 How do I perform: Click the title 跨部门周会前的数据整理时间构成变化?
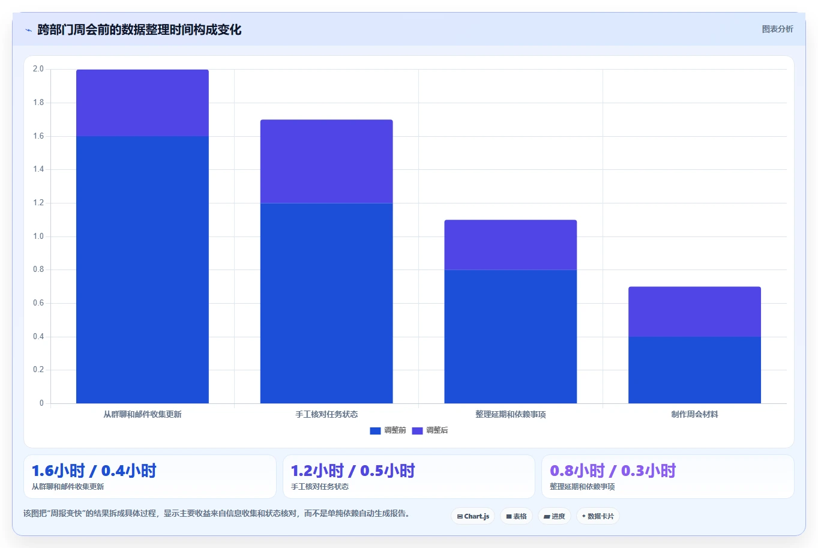tap(139, 29)
